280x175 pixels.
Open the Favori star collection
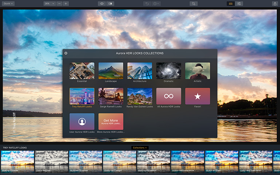(x=197, y=96)
